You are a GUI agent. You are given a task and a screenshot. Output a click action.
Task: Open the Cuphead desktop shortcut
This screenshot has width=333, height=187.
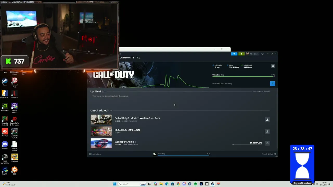click(14, 158)
